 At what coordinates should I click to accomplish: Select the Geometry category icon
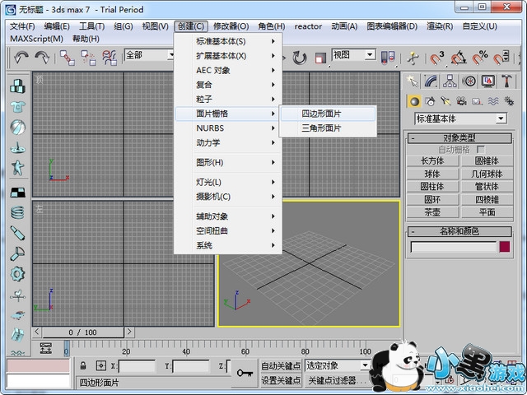[416, 101]
